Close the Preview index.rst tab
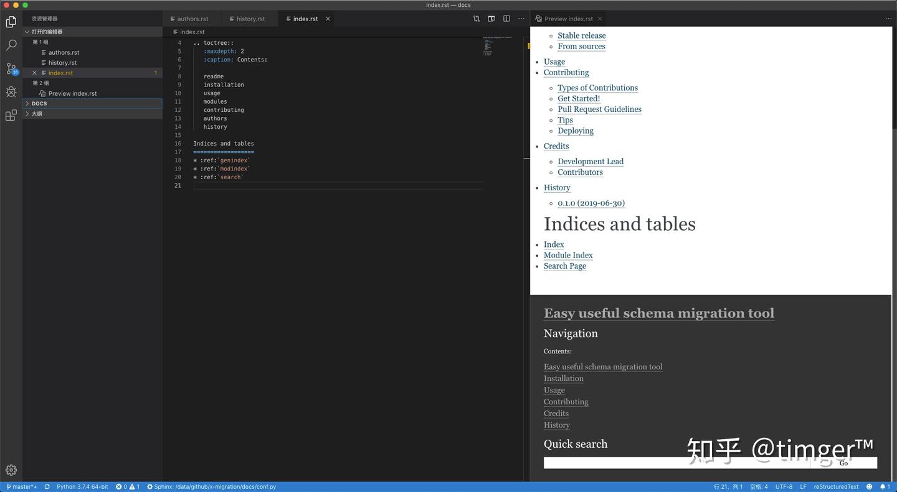This screenshot has width=897, height=492. 599,19
